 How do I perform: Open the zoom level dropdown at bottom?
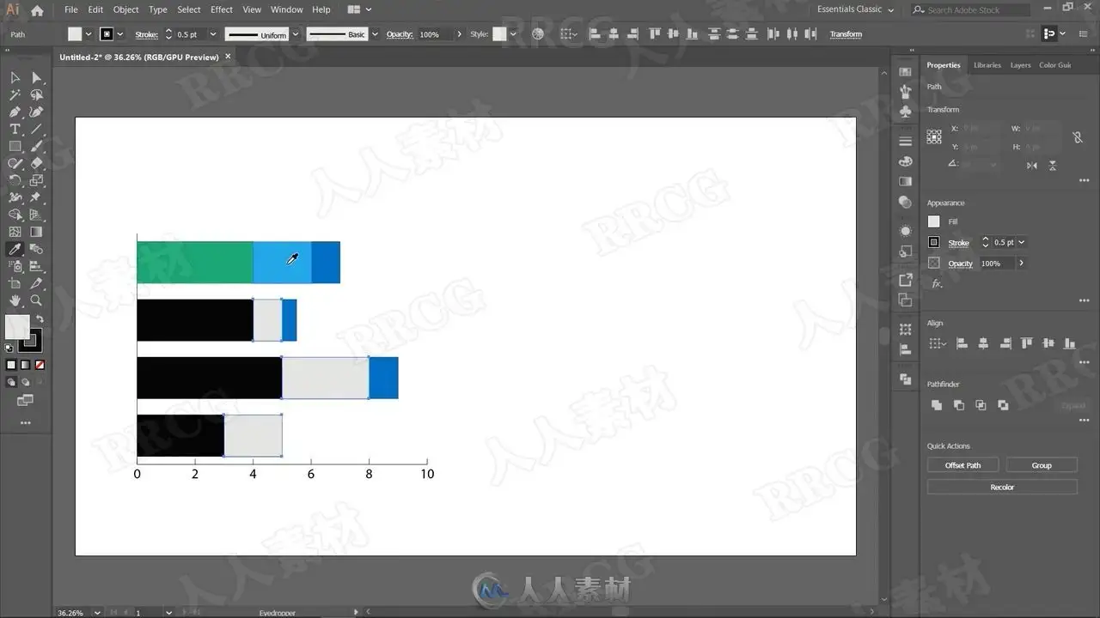(96, 613)
